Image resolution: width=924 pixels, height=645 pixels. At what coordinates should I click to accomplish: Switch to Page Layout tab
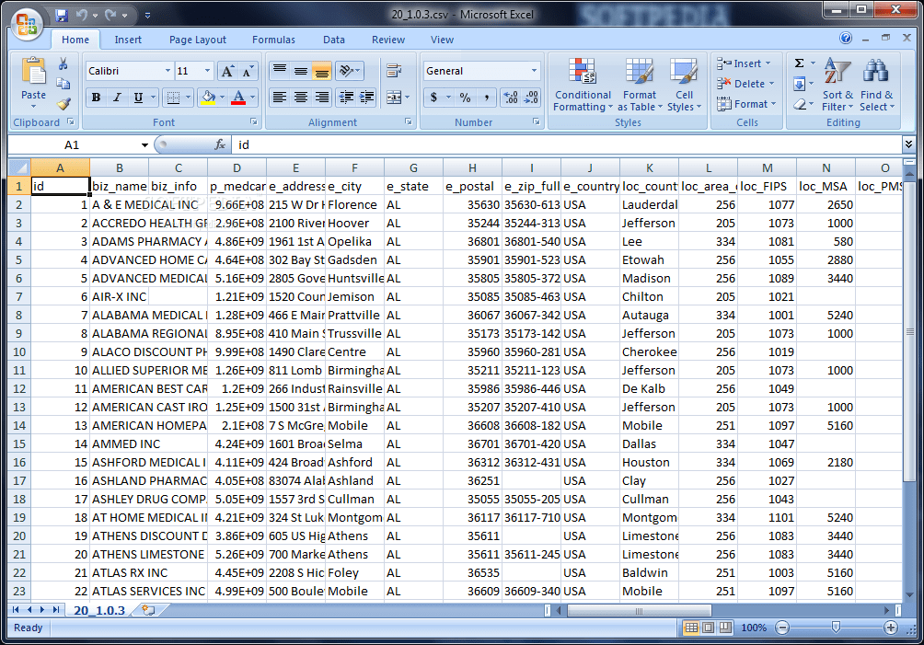click(x=198, y=40)
